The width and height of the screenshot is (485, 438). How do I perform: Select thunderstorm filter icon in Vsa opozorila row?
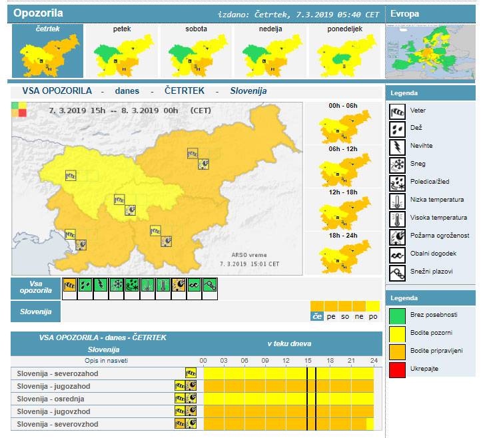[x=101, y=286]
